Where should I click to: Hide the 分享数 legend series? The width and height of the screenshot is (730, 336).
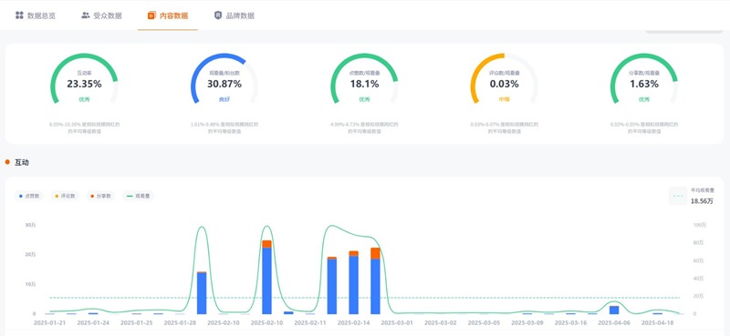click(x=100, y=196)
